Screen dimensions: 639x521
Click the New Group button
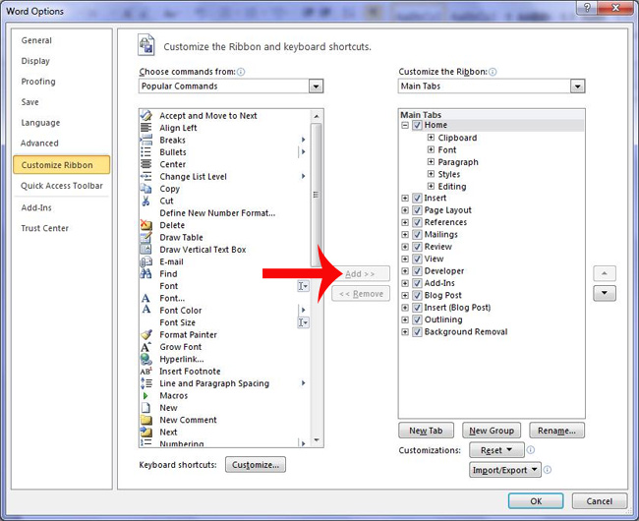(492, 431)
